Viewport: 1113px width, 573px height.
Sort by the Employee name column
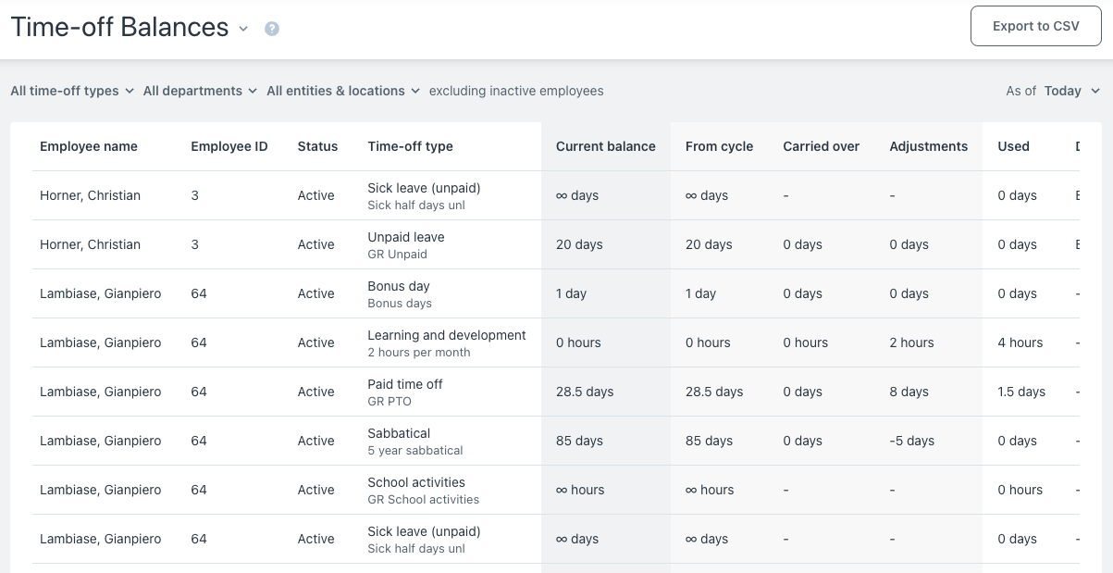pos(89,146)
